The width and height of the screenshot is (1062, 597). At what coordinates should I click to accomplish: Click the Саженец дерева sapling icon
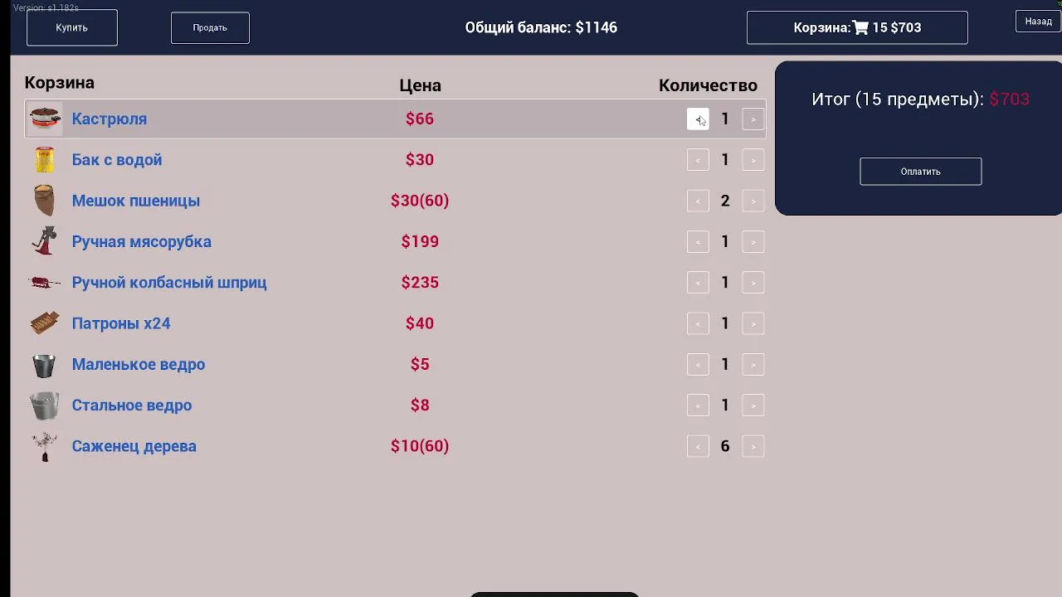click(45, 446)
